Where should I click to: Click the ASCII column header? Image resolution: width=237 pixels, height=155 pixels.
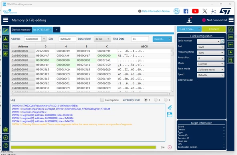[144, 47]
